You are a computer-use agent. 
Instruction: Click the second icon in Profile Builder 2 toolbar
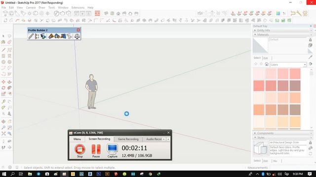point(37,36)
